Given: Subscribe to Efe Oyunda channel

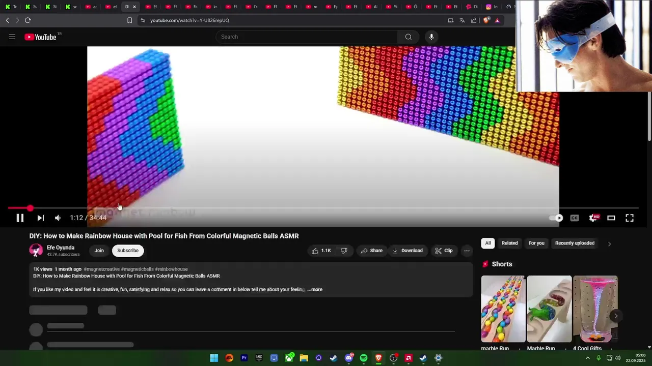Looking at the screenshot, I should pos(128,251).
